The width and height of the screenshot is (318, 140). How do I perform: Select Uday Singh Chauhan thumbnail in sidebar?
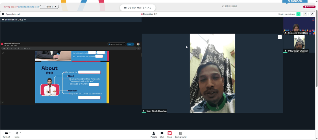click(x=299, y=44)
